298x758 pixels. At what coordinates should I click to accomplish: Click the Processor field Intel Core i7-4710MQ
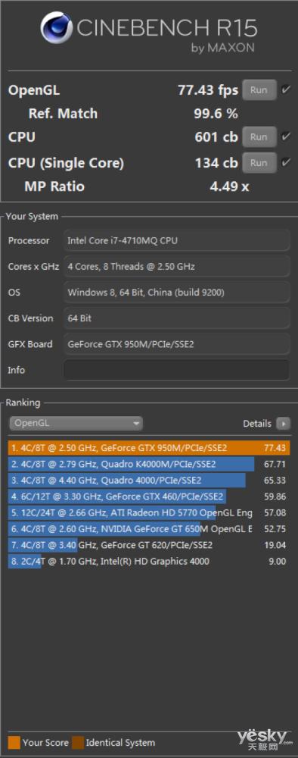[176, 240]
